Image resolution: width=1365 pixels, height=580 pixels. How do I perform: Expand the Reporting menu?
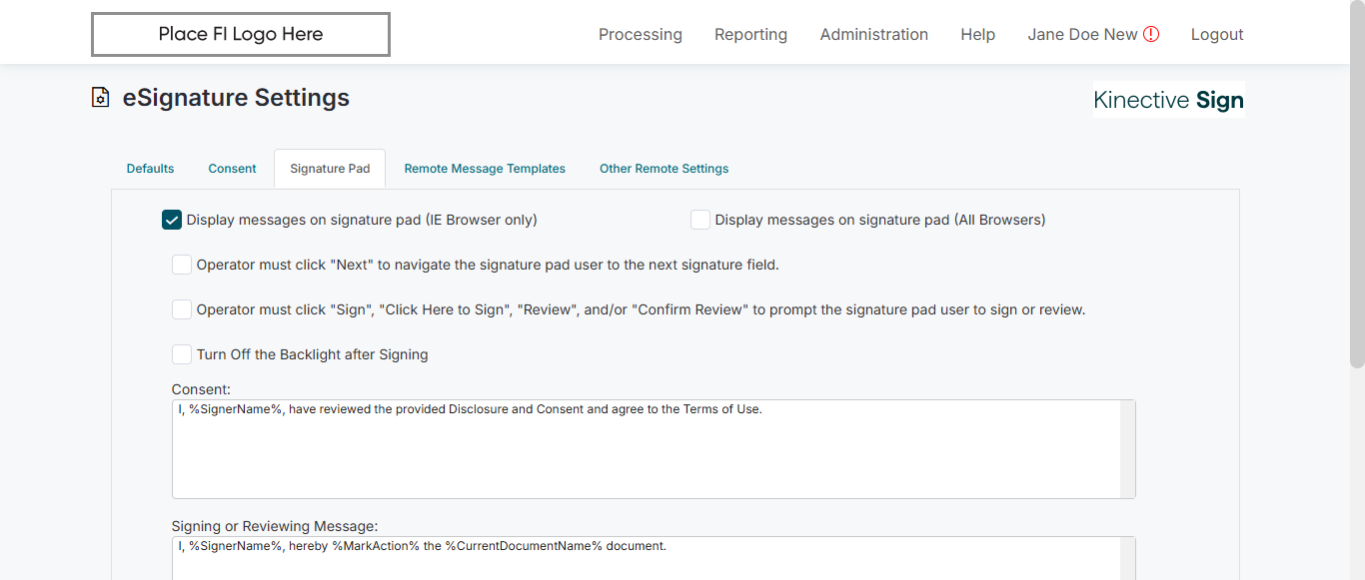(750, 34)
